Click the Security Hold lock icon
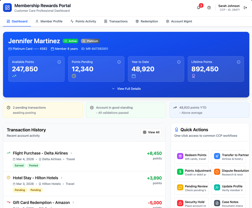Screen dimensions: 252x208 180,203
